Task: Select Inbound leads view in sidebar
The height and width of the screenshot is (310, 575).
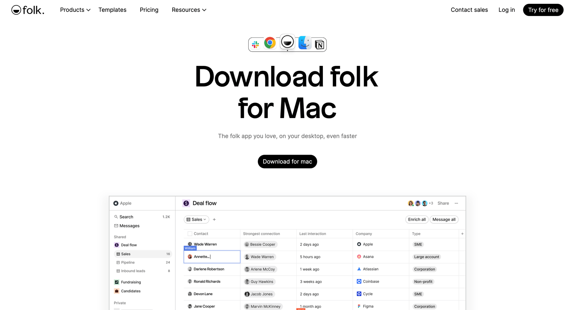Action: pos(143,271)
